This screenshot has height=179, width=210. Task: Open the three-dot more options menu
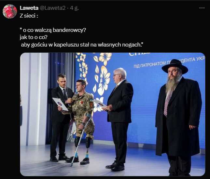pos(202,8)
